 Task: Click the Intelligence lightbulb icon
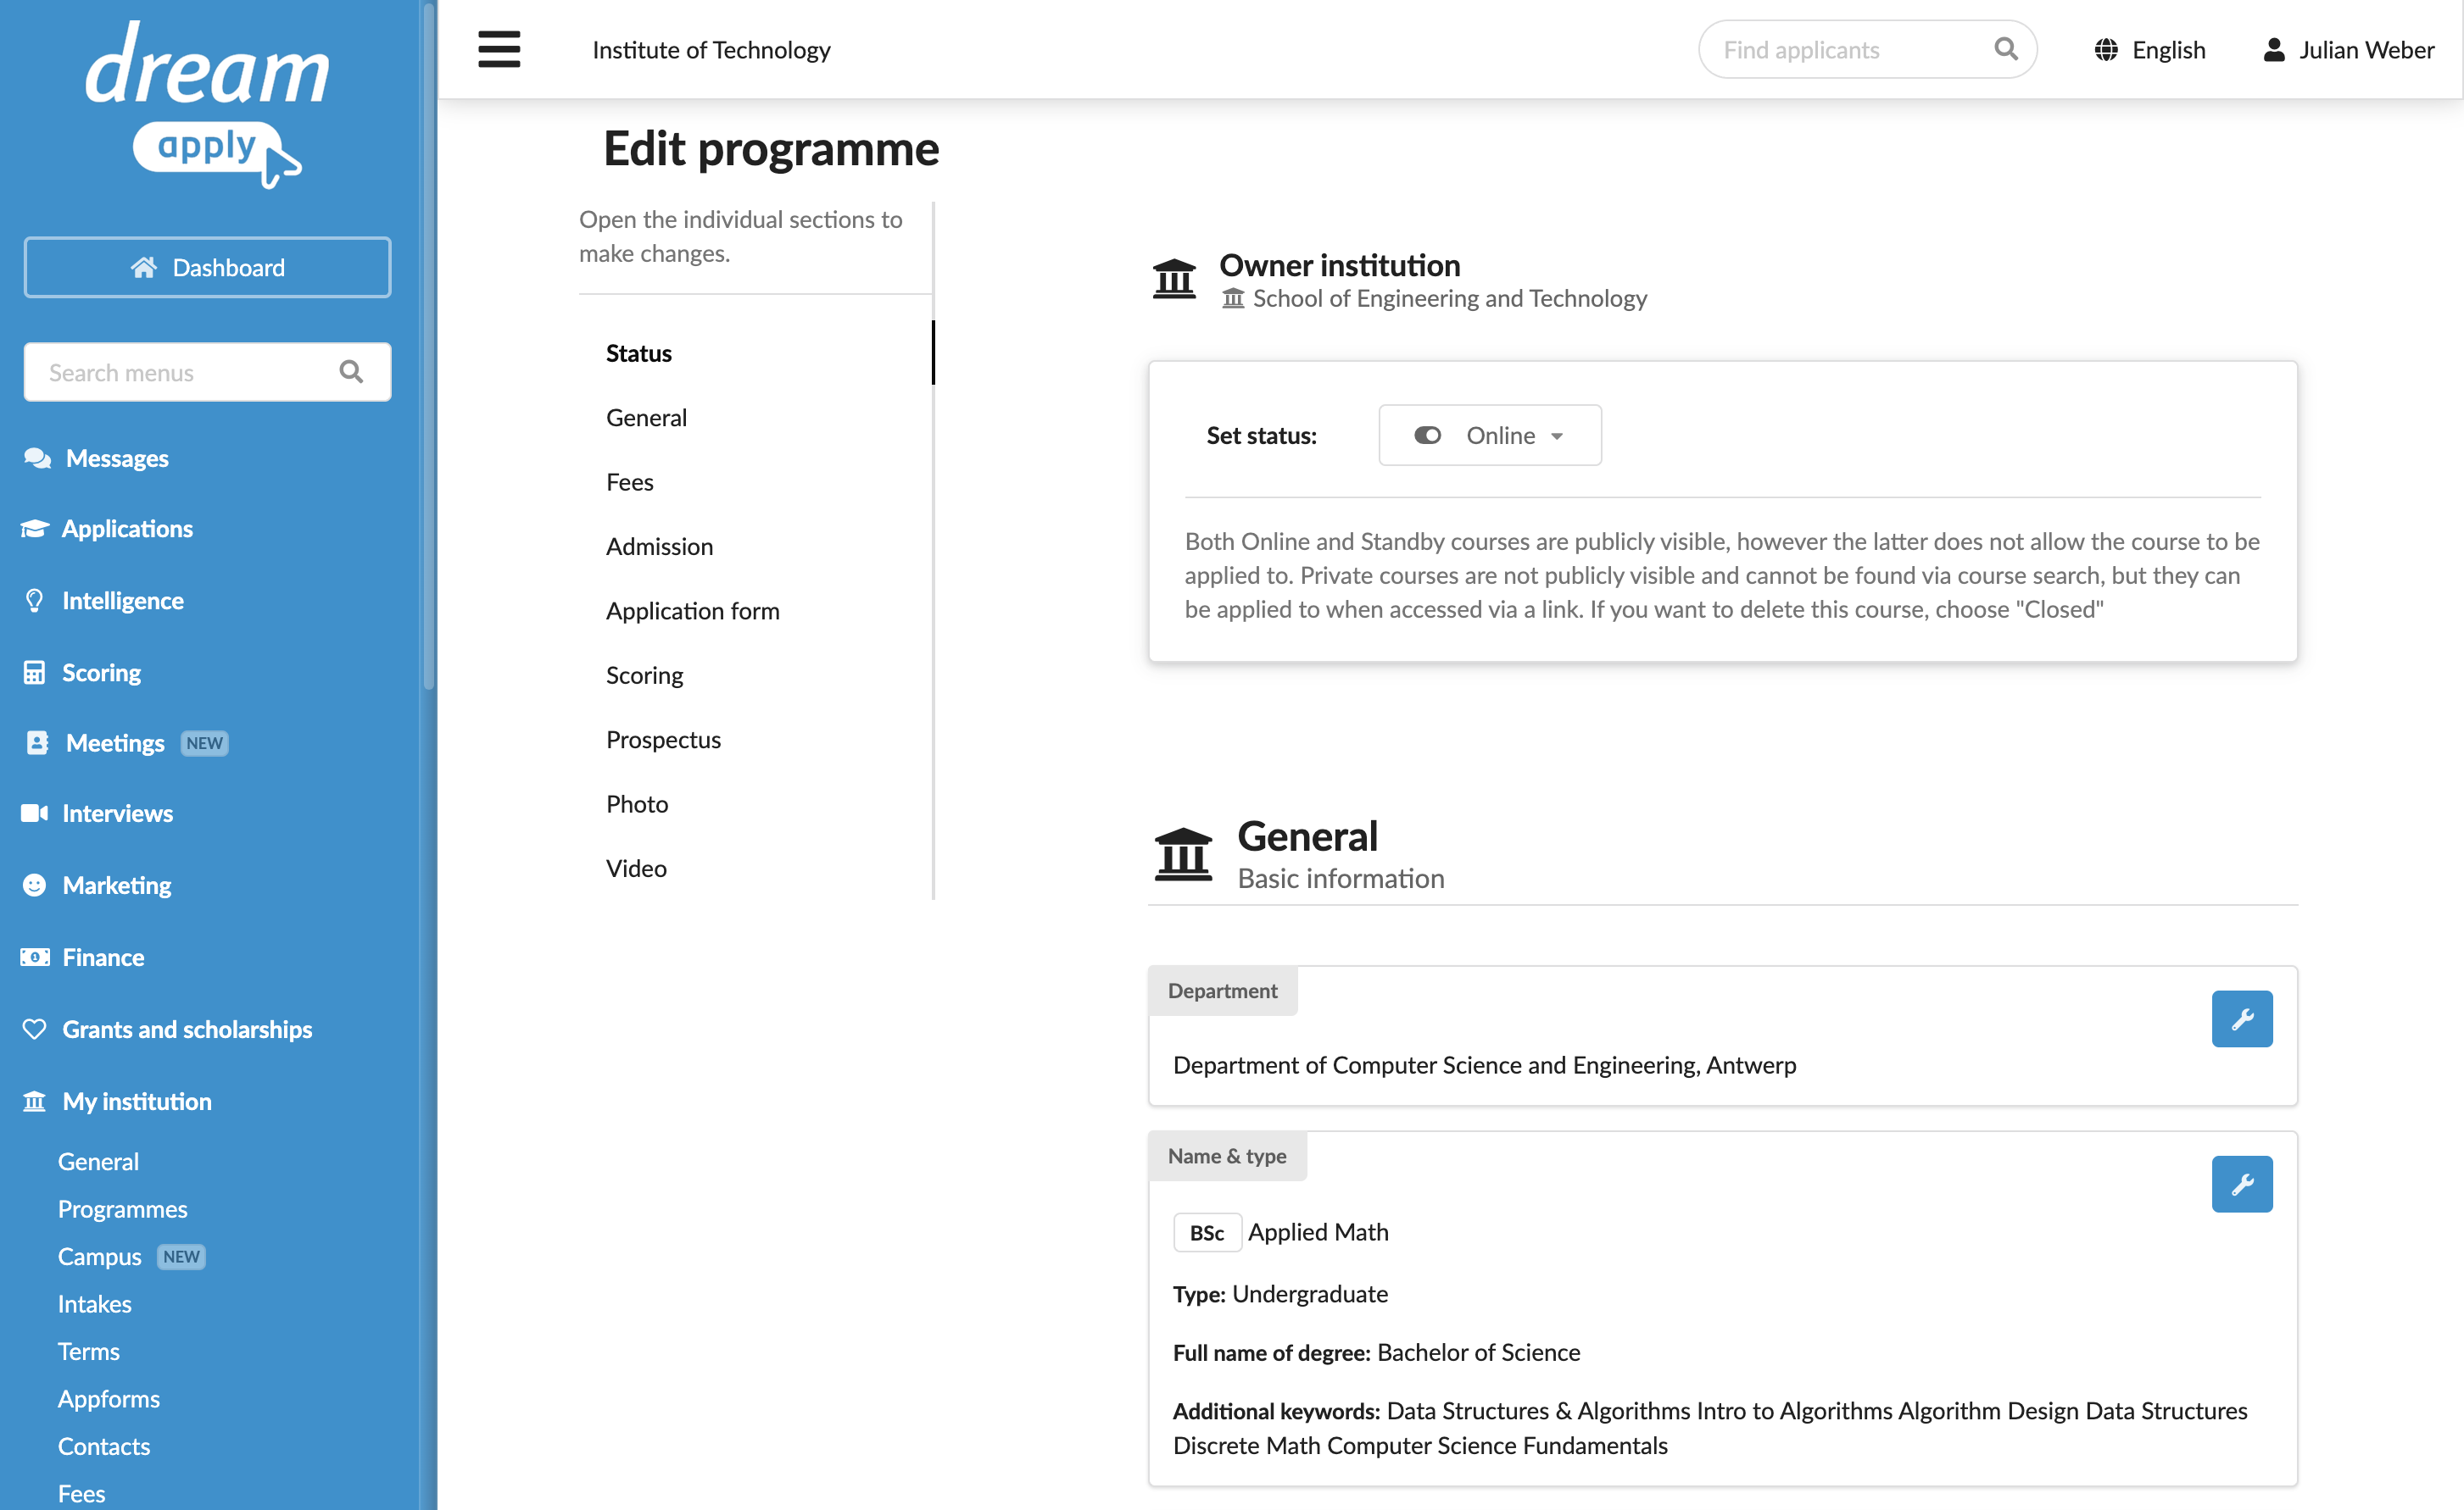click(x=35, y=601)
